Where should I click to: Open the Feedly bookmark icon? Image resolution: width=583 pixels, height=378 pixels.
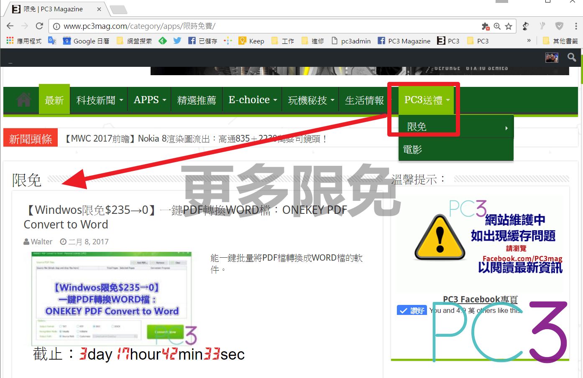tap(163, 41)
